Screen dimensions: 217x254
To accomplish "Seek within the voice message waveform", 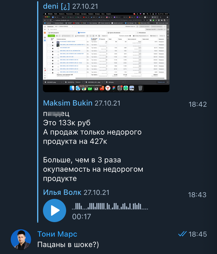I will (110, 206).
